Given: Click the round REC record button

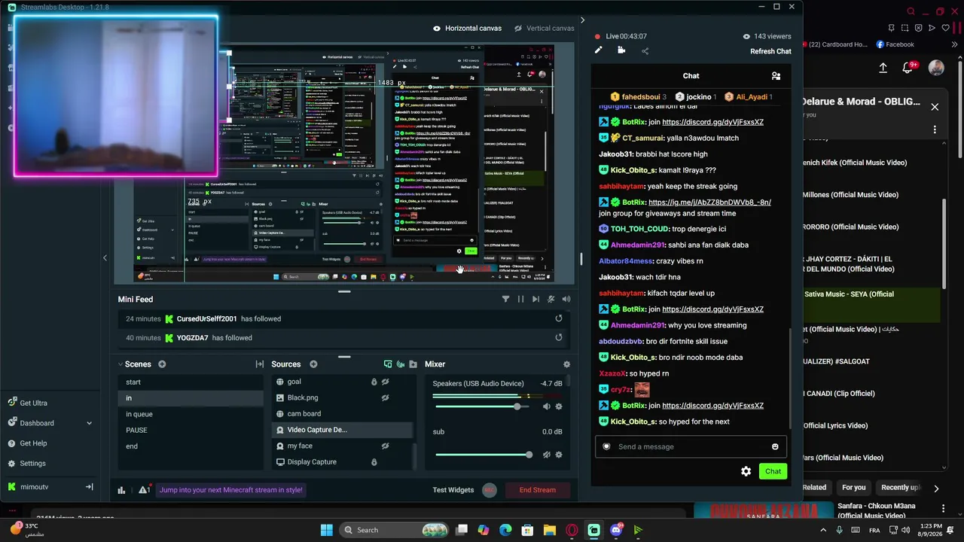Looking at the screenshot, I should [490, 490].
